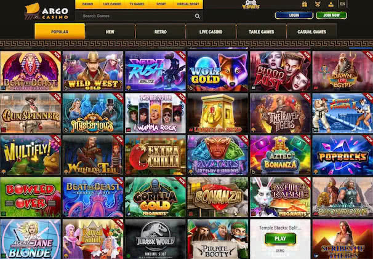Select the Jurassic World slot thumbnail
The width and height of the screenshot is (373, 259).
click(x=155, y=239)
